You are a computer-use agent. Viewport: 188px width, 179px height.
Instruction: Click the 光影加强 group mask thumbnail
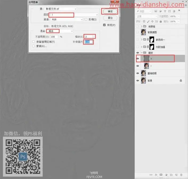point(152,47)
